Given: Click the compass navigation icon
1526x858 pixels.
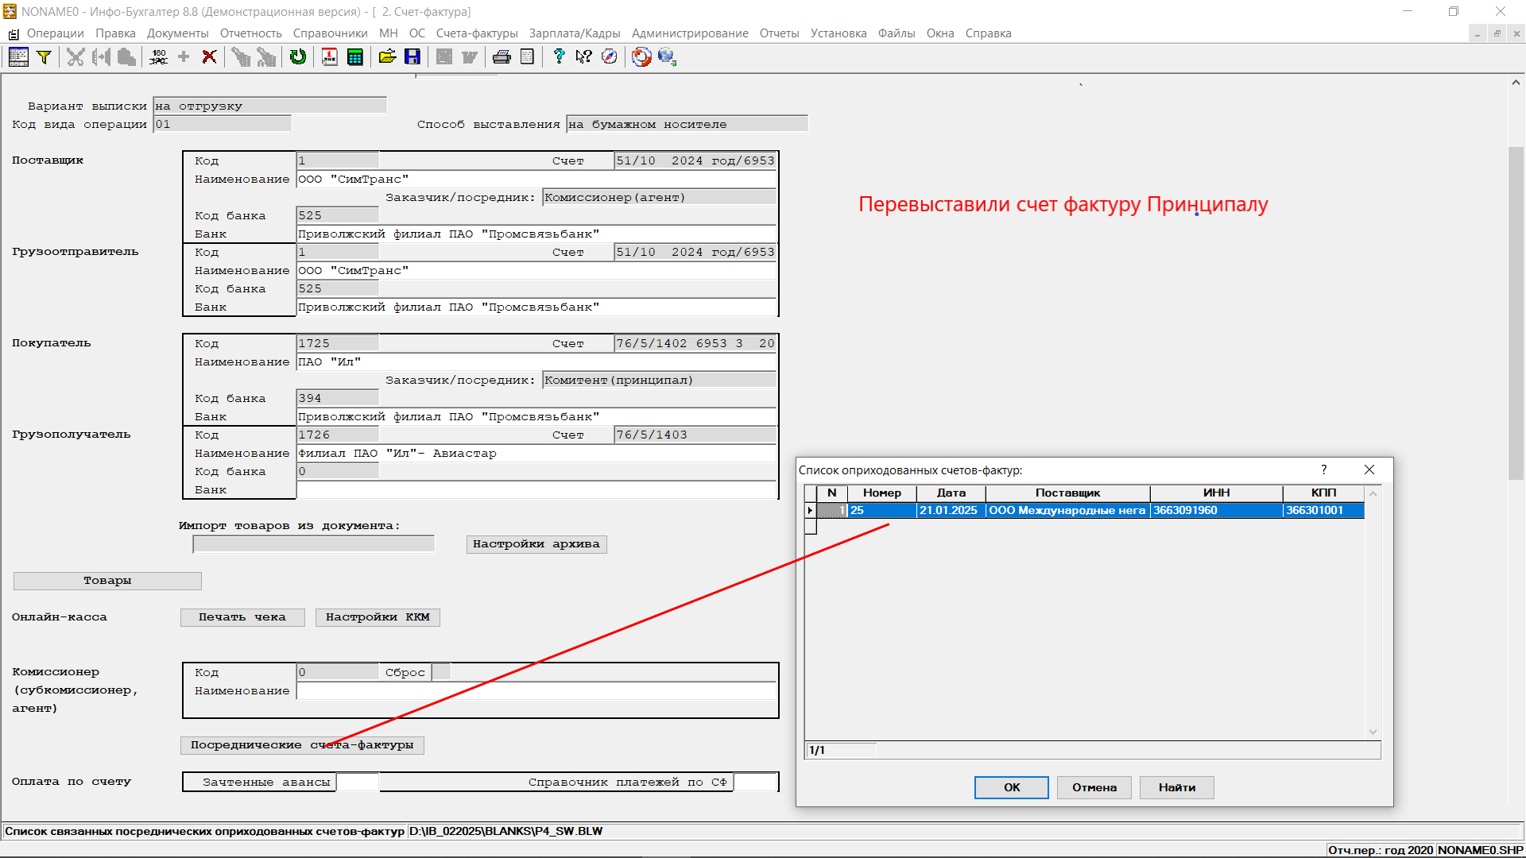Looking at the screenshot, I should coord(610,57).
